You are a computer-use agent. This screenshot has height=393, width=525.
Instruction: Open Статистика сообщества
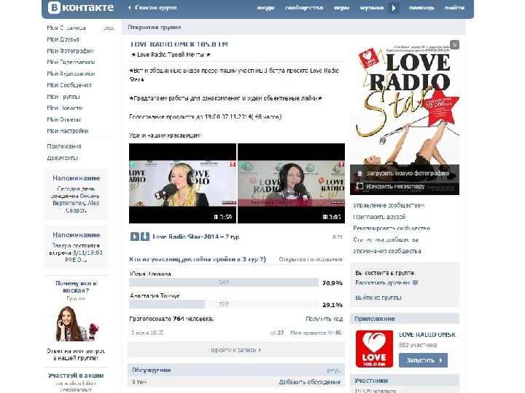click(x=386, y=239)
